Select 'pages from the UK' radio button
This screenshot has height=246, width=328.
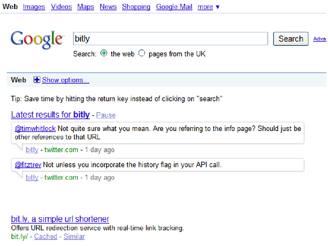coord(142,53)
